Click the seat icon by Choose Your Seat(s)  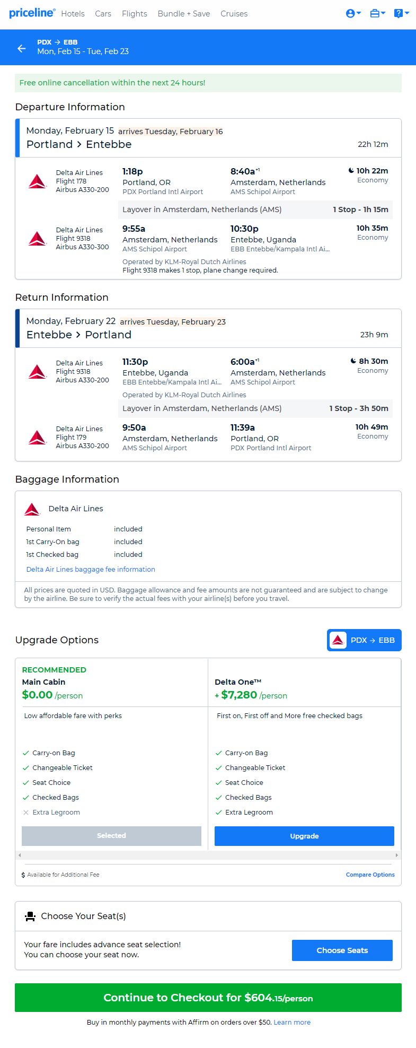pos(30,916)
